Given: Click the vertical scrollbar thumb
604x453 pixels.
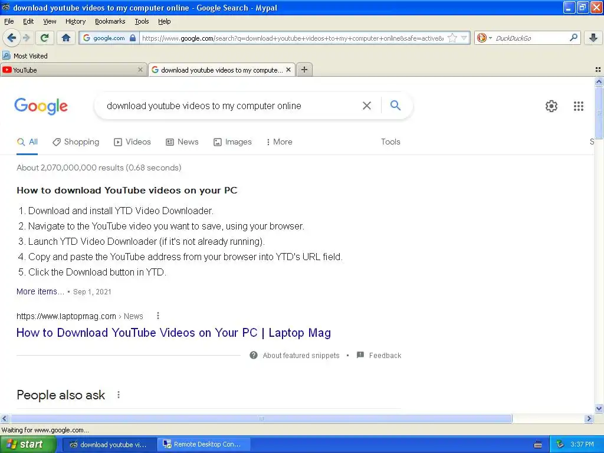Looking at the screenshot, I should (x=599, y=113).
